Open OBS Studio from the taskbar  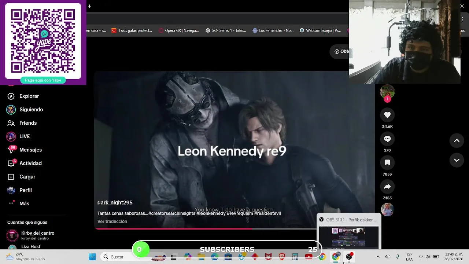tap(349, 257)
